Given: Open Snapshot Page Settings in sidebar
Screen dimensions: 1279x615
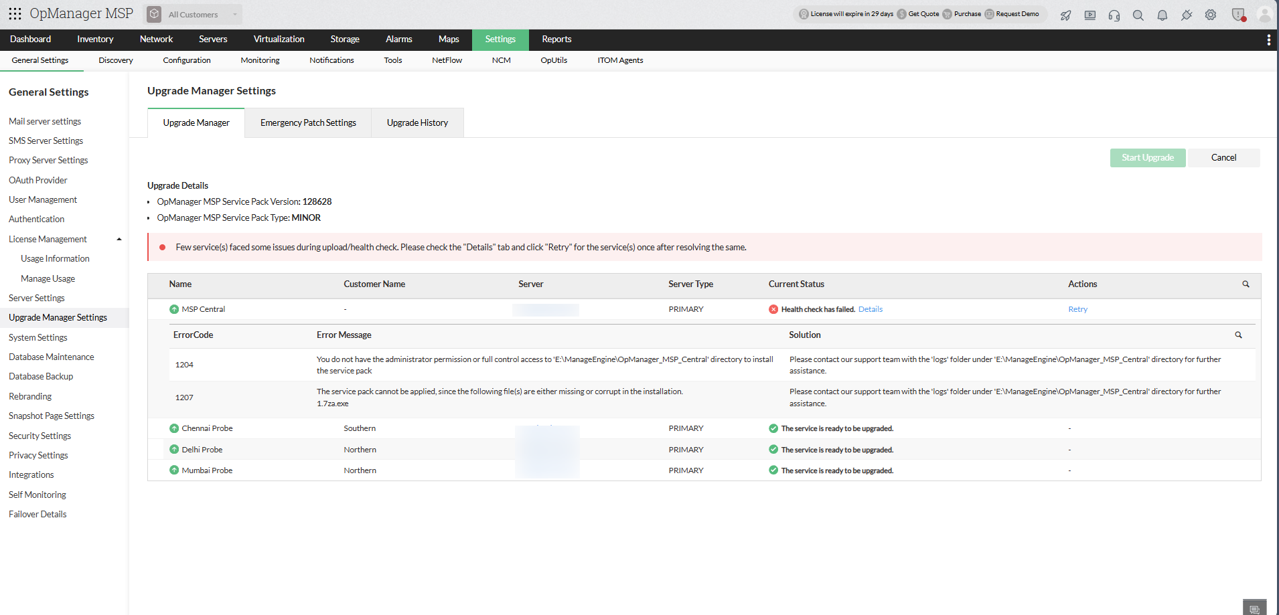Looking at the screenshot, I should tap(52, 416).
